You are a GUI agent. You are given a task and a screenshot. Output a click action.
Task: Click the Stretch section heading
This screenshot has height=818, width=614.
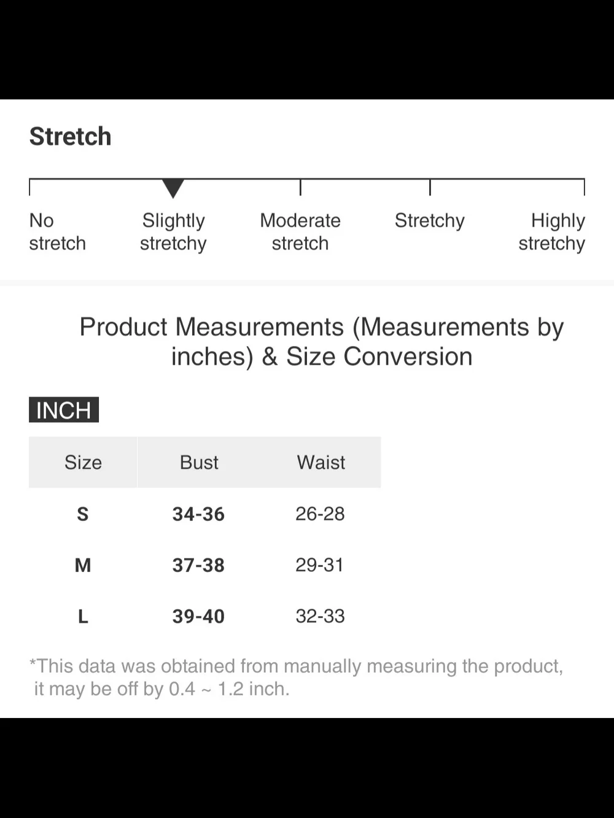pyautogui.click(x=71, y=136)
